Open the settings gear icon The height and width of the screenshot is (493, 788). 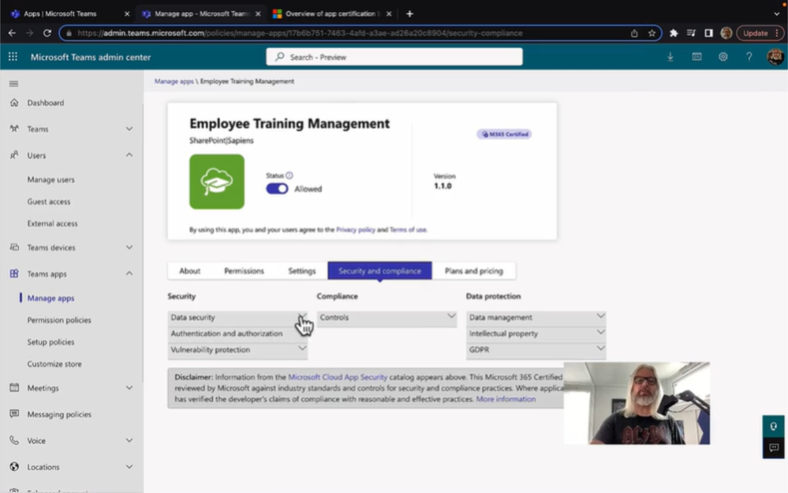coord(723,57)
